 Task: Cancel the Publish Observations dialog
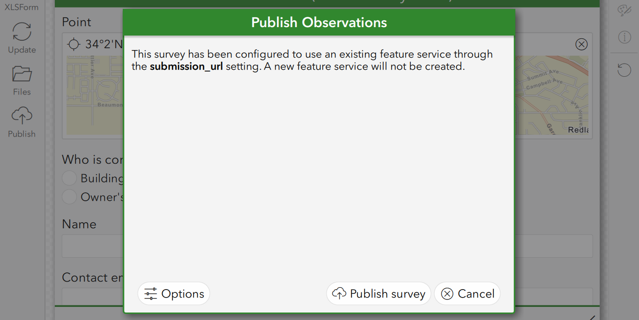point(468,293)
